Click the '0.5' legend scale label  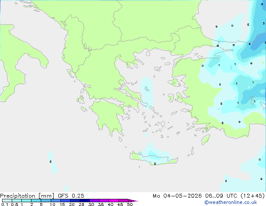click(15, 204)
